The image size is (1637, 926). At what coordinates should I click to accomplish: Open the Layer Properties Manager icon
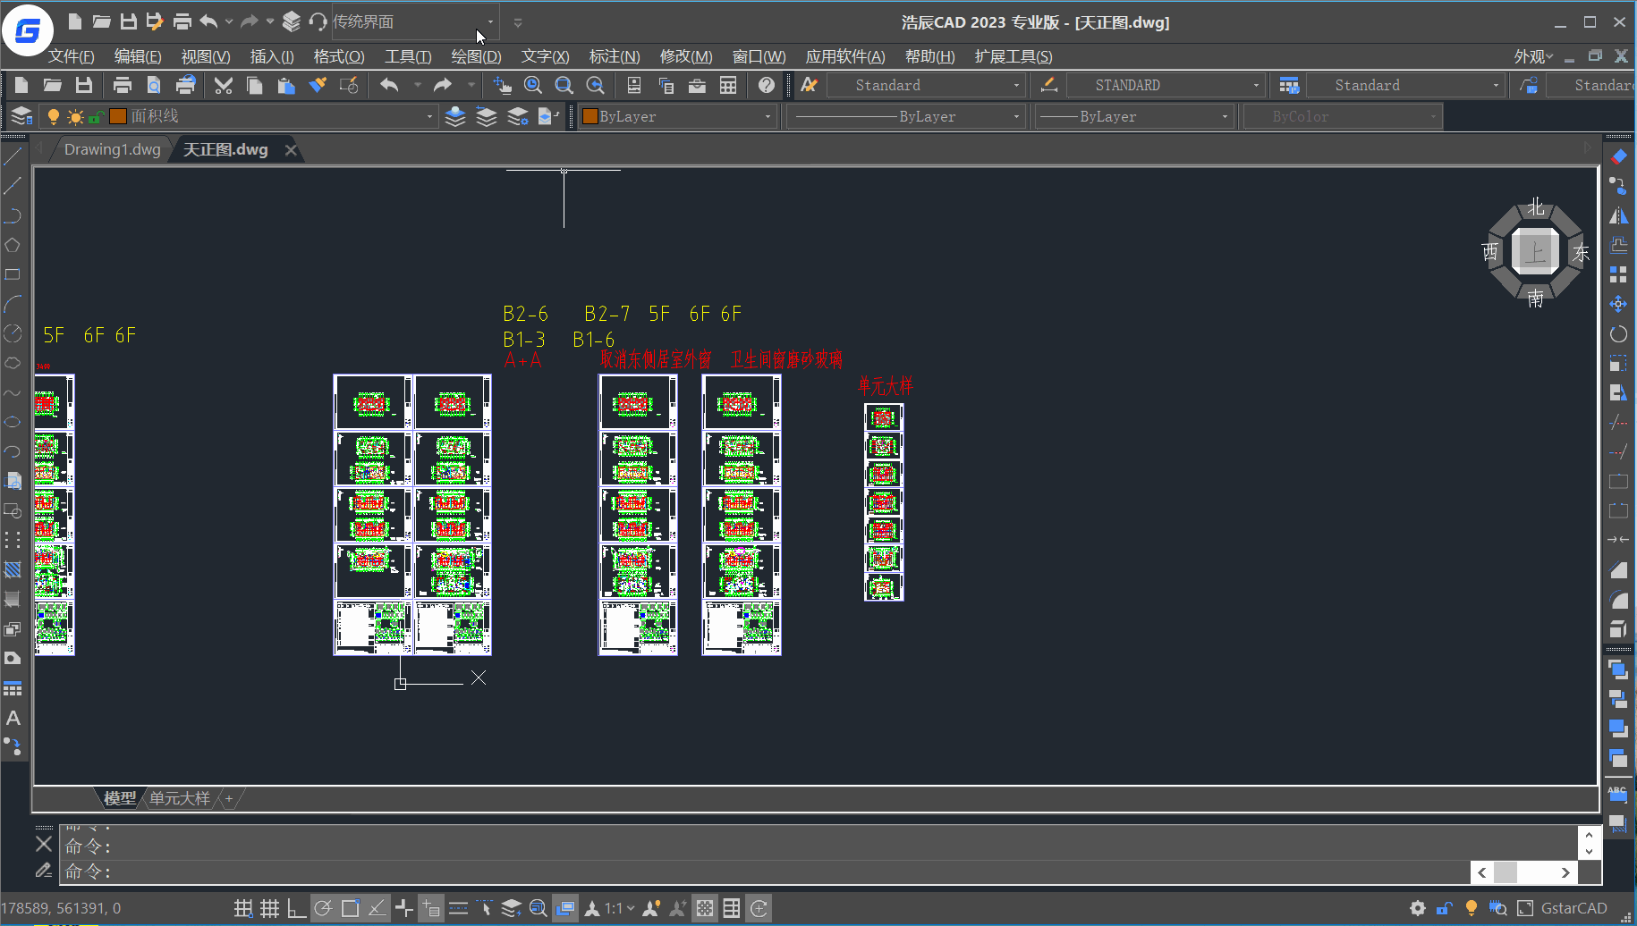pos(21,116)
